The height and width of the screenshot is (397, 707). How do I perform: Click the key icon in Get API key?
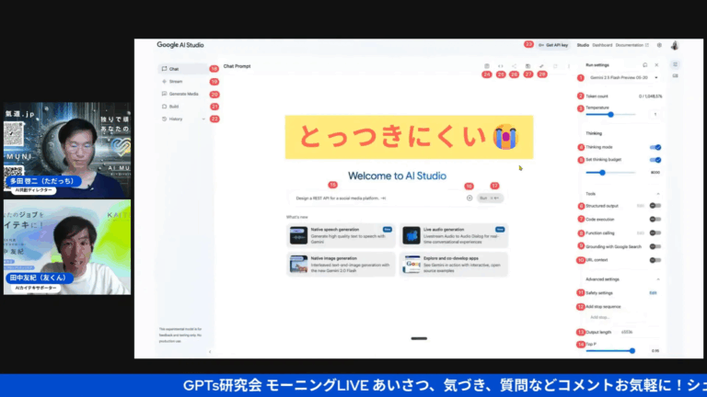point(541,45)
